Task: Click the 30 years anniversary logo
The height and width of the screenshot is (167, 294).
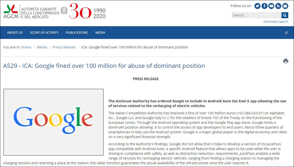Action: click(87, 11)
